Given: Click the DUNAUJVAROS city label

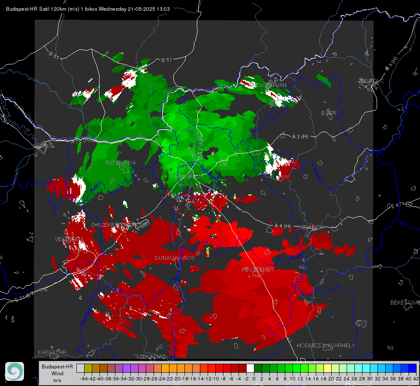Looking at the screenshot, I should click(x=175, y=258).
